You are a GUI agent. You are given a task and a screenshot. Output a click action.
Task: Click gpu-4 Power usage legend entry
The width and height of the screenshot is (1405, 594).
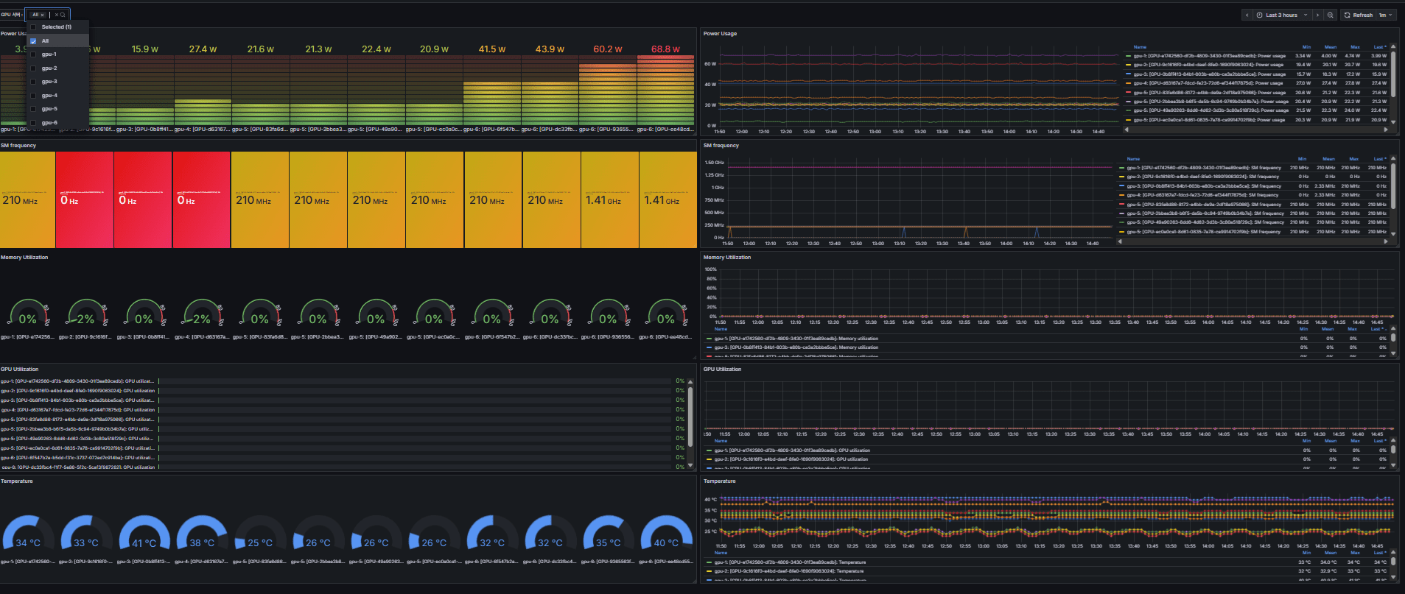click(x=1208, y=83)
